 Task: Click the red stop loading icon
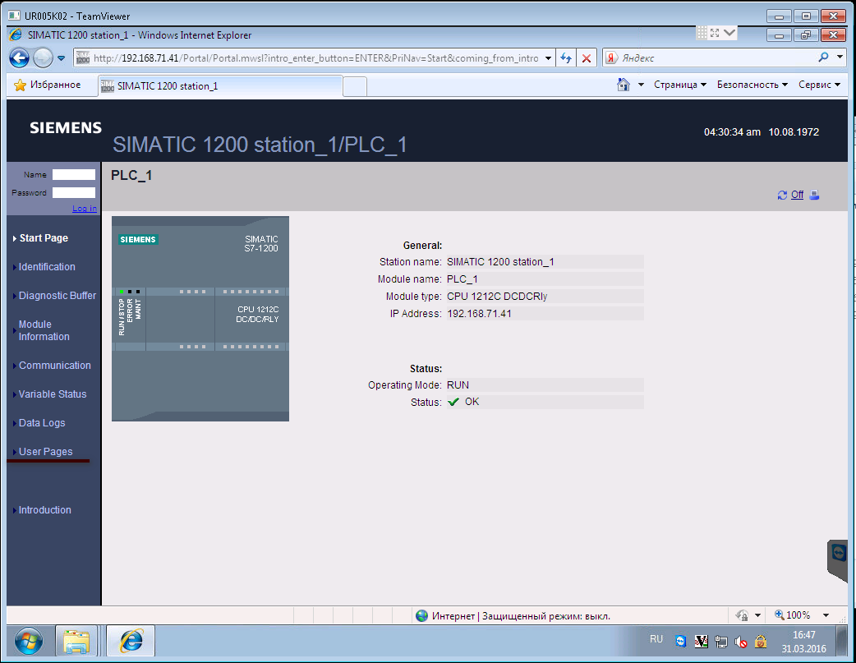click(x=587, y=58)
